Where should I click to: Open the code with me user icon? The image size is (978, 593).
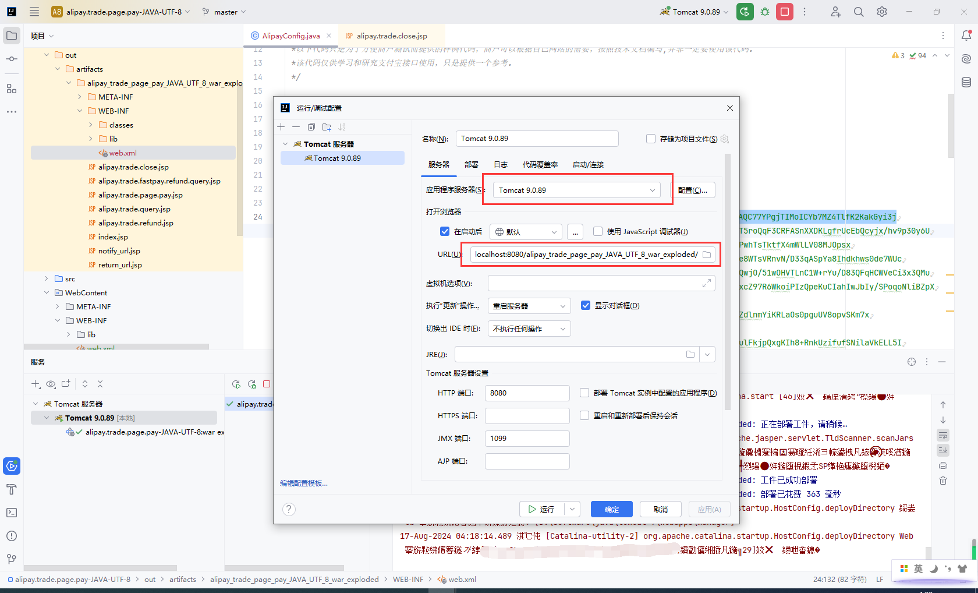click(x=835, y=12)
